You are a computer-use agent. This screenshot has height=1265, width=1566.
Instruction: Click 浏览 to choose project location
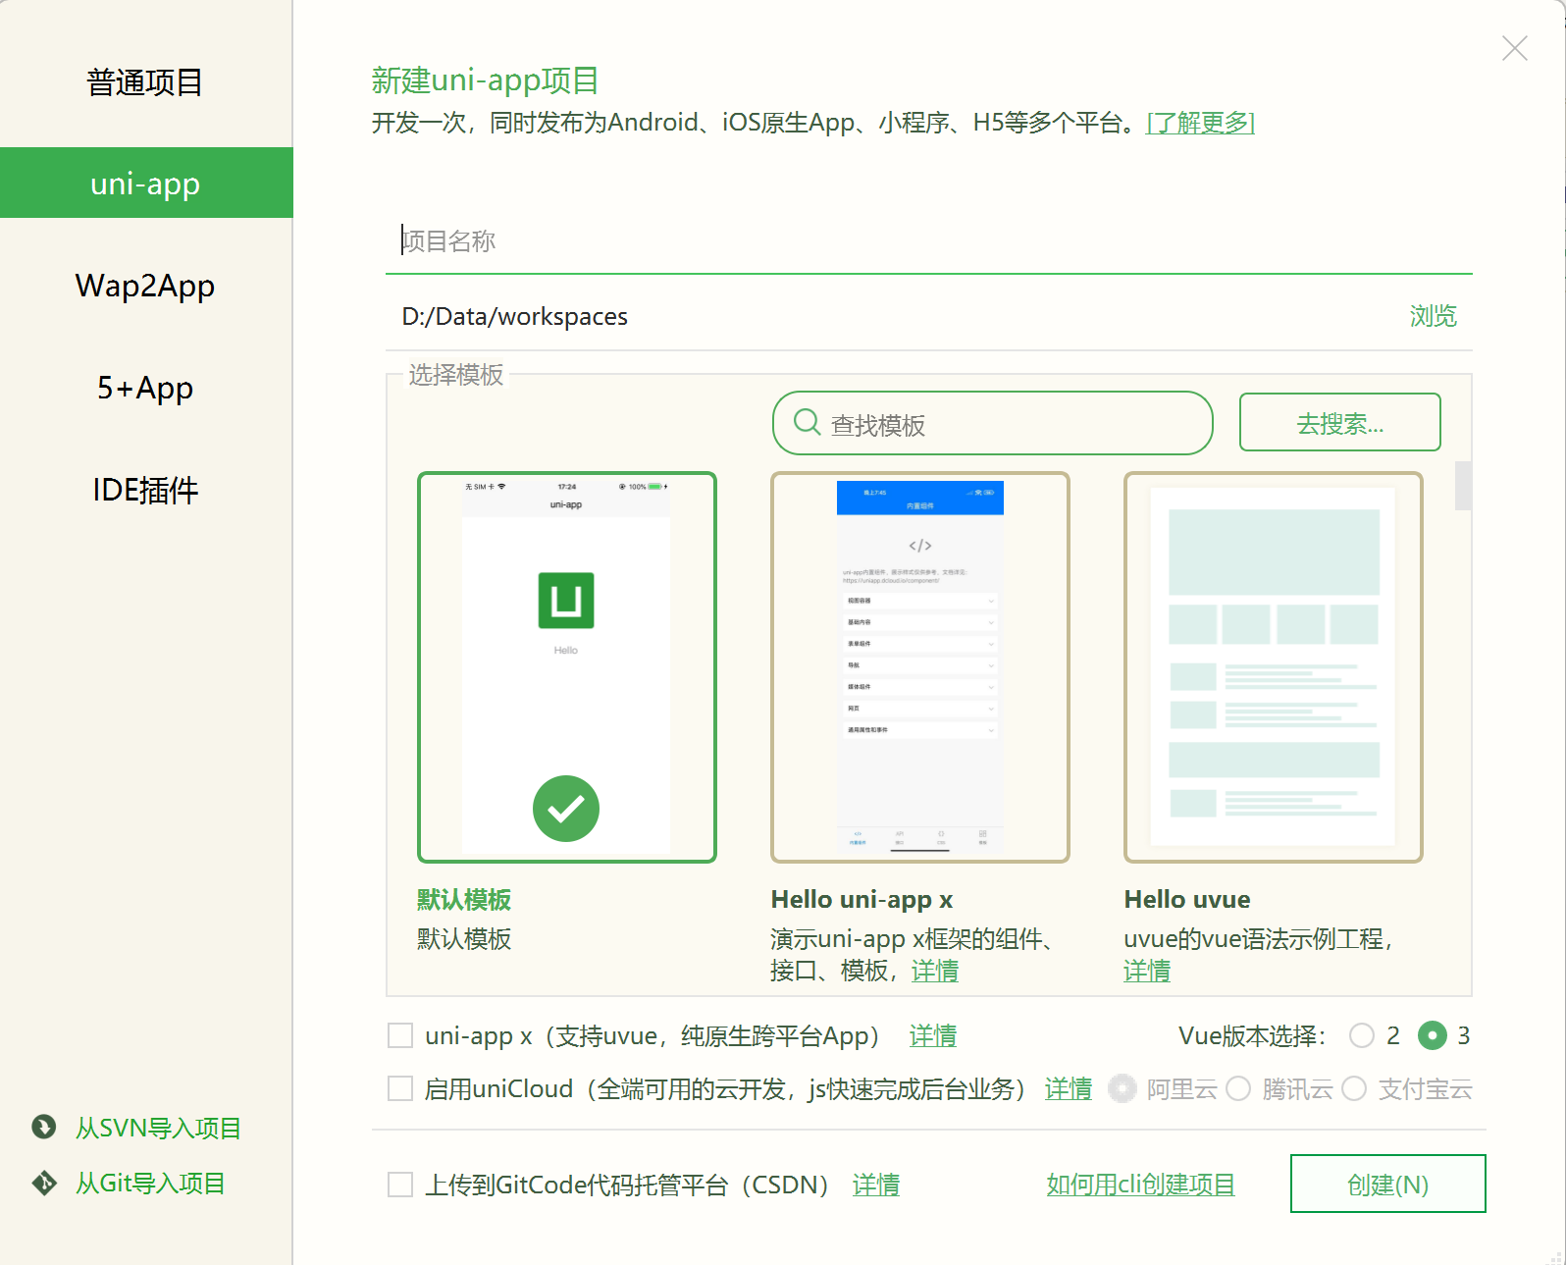[1433, 316]
